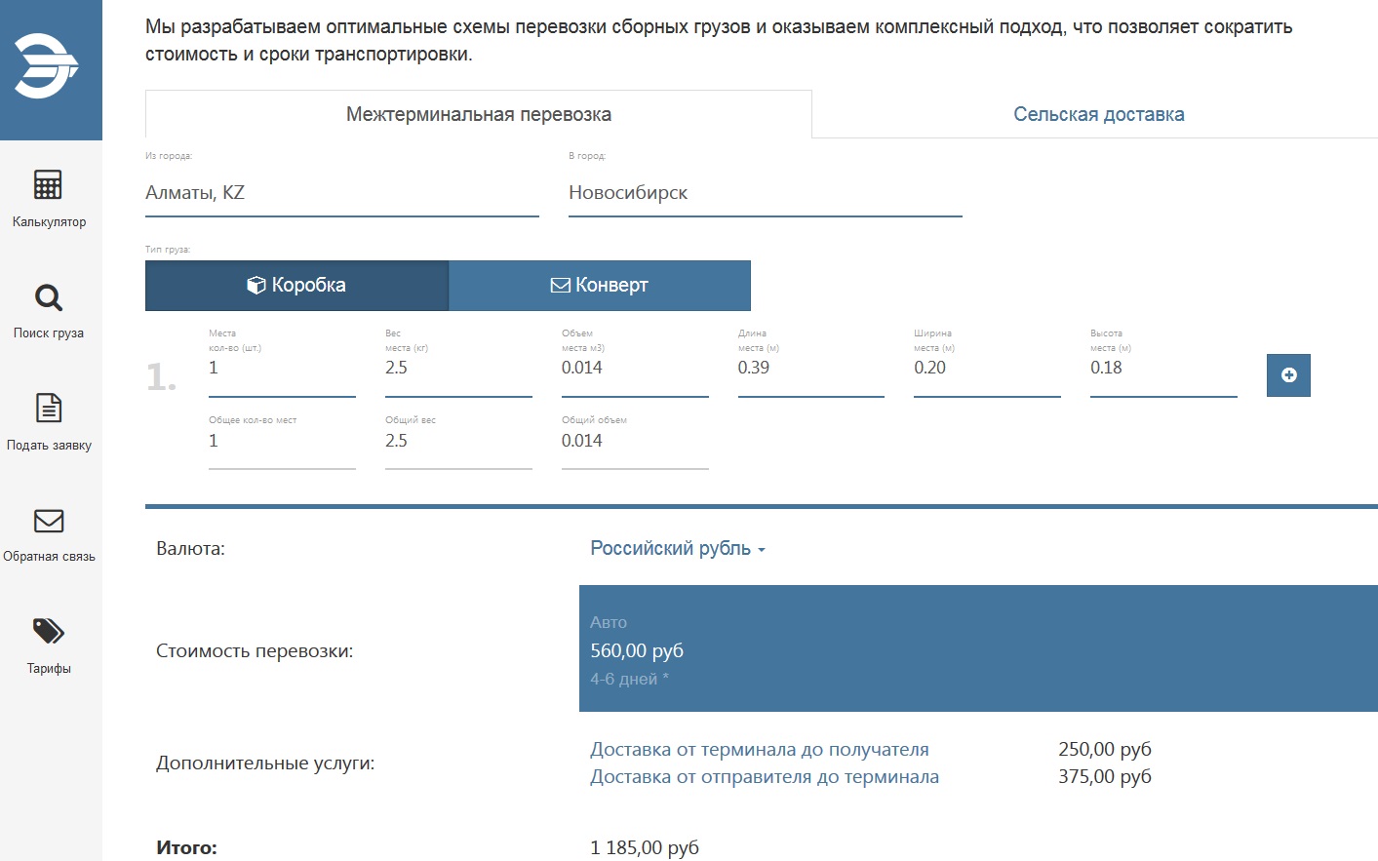Click the company logo in the sidebar

[46, 66]
